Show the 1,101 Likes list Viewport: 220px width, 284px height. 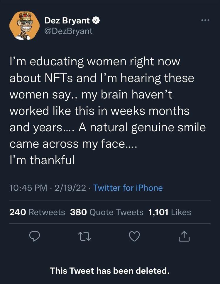point(170,212)
